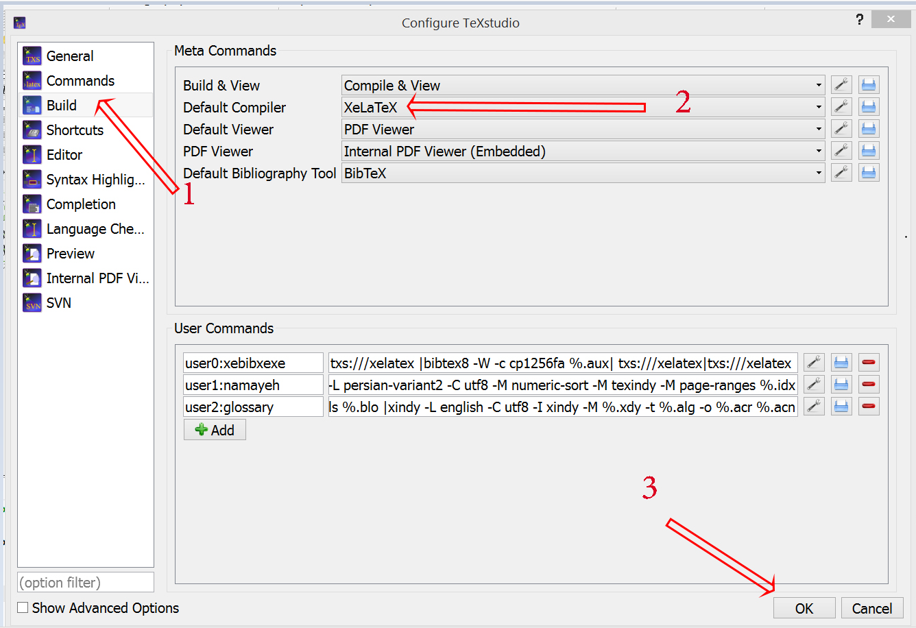Select the Build settings page
The height and width of the screenshot is (628, 916).
pos(86,106)
